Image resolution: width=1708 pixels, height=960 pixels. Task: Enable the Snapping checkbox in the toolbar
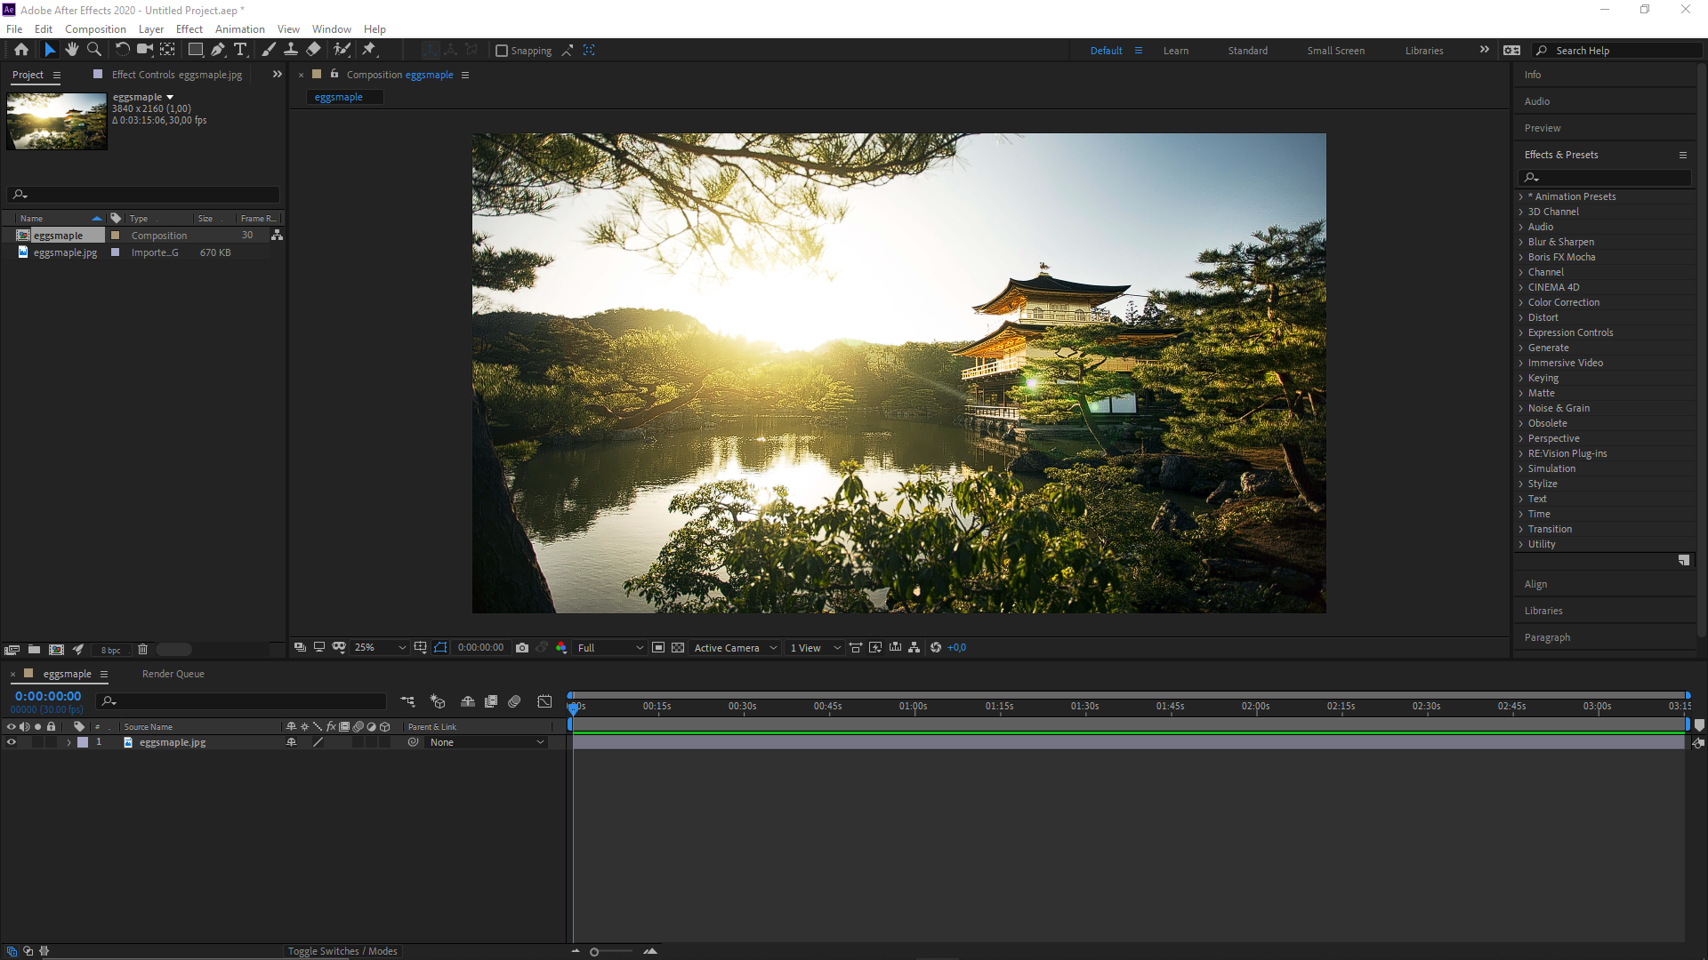pyautogui.click(x=503, y=51)
